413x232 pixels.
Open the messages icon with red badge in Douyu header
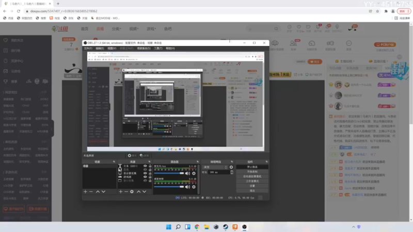tap(328, 27)
